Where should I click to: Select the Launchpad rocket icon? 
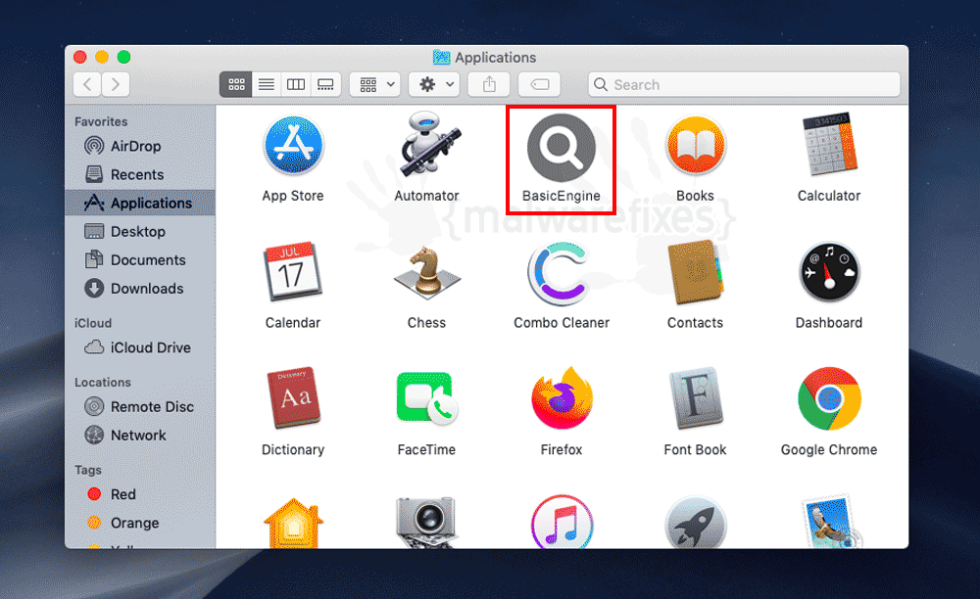click(x=696, y=524)
